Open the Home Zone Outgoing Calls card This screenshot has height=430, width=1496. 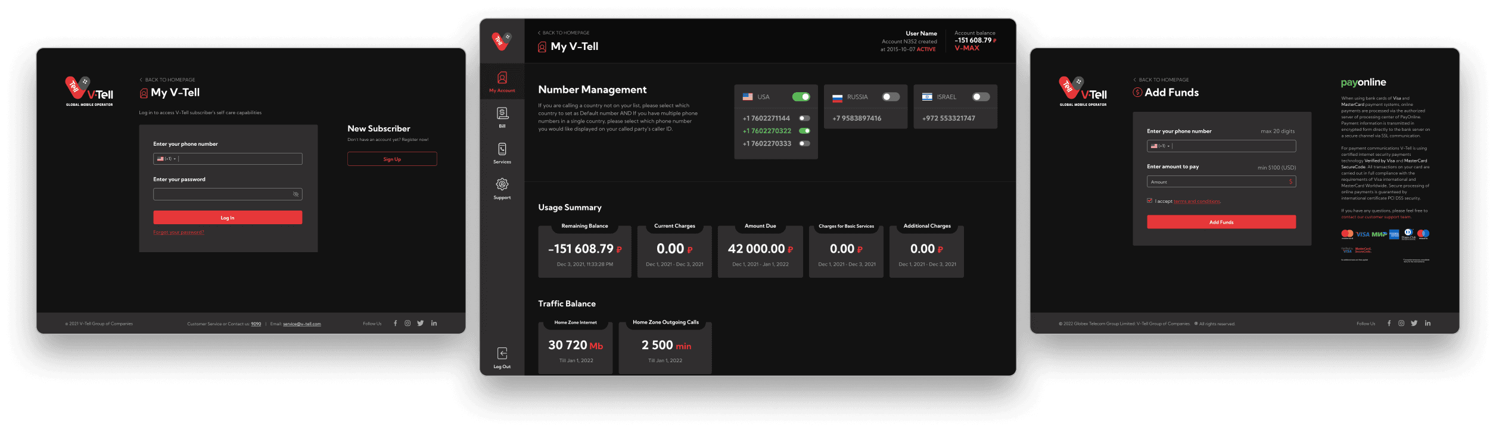(x=665, y=347)
